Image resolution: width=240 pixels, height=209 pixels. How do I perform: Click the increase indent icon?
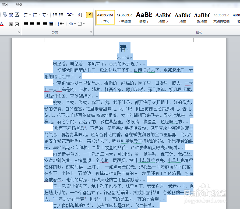(x=61, y=15)
